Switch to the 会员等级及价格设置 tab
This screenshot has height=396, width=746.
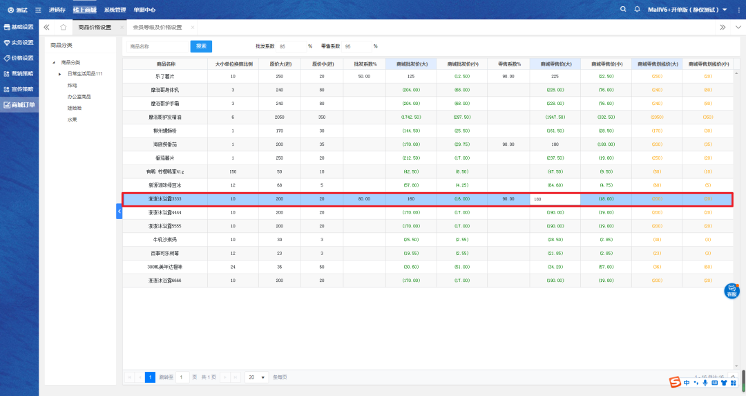click(157, 27)
